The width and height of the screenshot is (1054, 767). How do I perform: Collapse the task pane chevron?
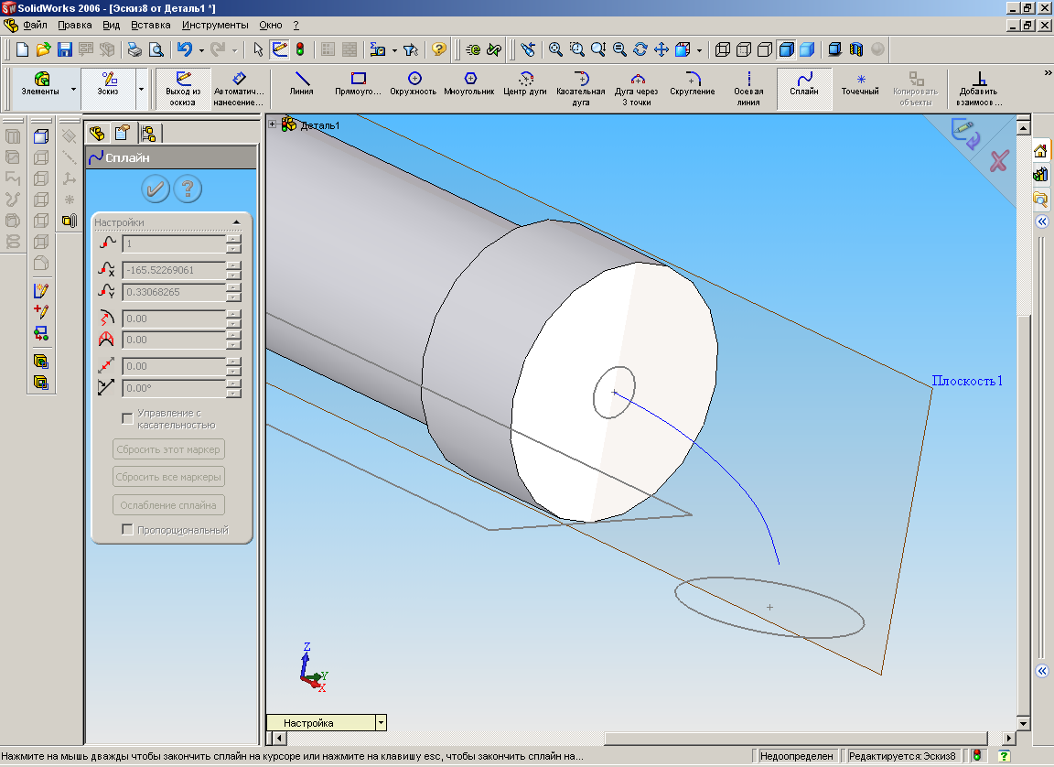click(1041, 221)
